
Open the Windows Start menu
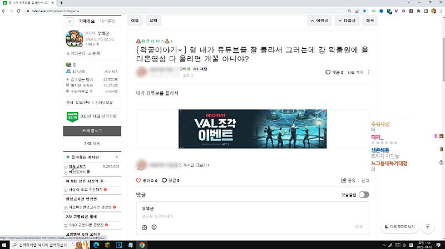click(4, 245)
